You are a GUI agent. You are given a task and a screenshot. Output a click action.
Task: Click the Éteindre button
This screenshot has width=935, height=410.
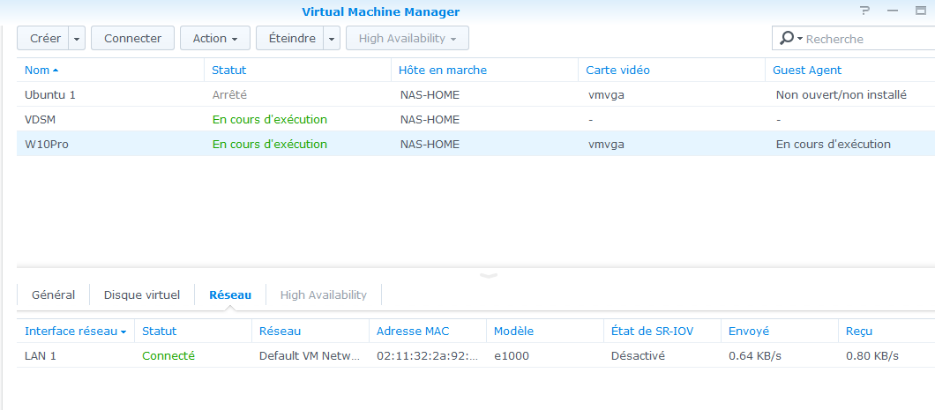coord(290,38)
